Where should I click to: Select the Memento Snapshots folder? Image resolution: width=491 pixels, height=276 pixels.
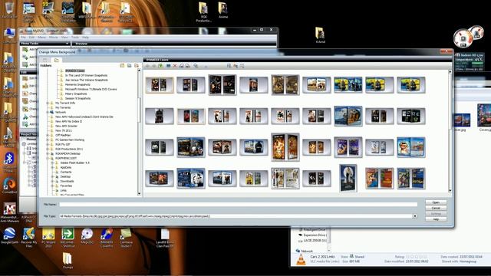point(77,84)
